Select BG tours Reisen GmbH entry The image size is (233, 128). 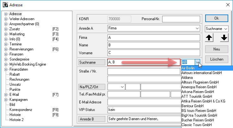point(207,111)
